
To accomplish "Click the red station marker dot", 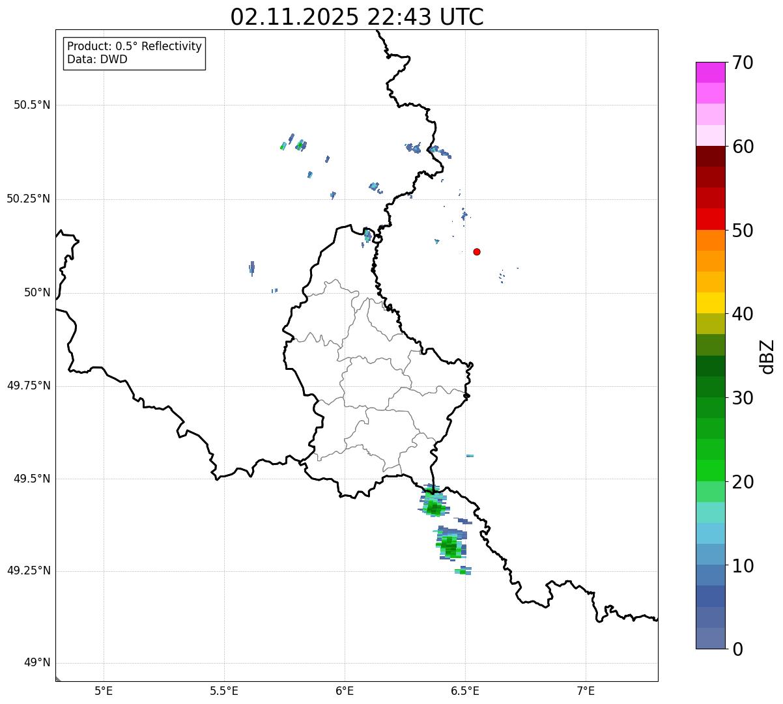I will click(x=477, y=251).
